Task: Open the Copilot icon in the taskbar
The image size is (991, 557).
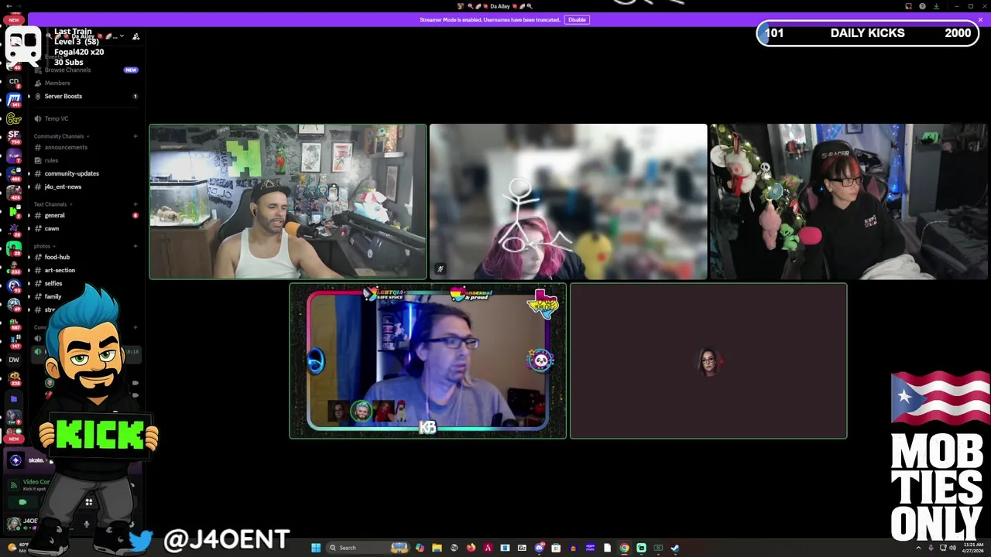Action: click(x=420, y=548)
